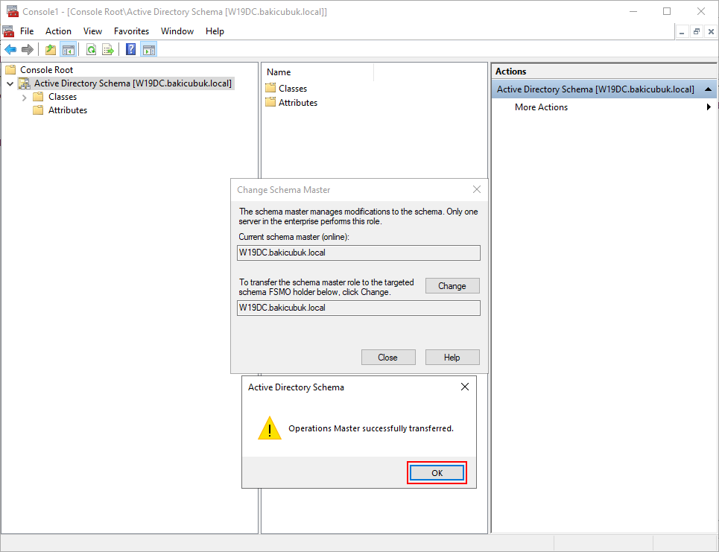Collapse the Active Directory Schema actions section
The height and width of the screenshot is (552, 719).
point(708,89)
